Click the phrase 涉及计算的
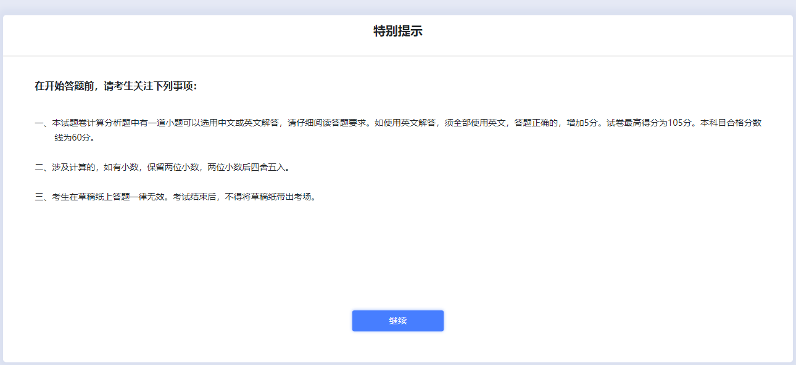The image size is (796, 365). pos(74,167)
